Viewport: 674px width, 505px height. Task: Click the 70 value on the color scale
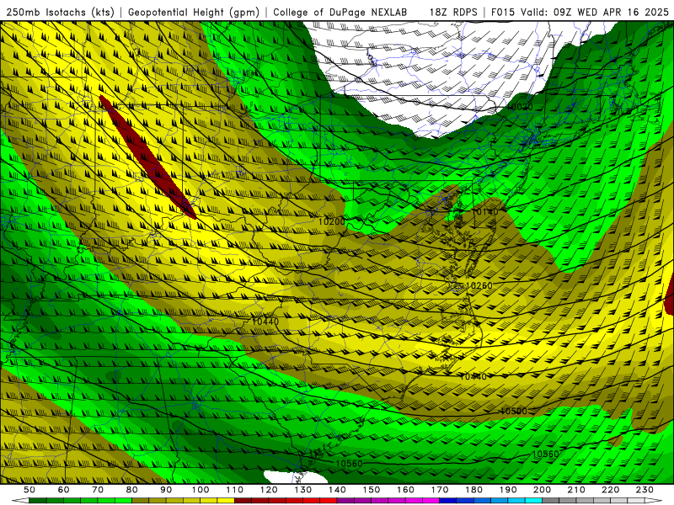98,490
